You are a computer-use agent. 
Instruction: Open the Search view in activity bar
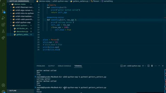(3, 5)
